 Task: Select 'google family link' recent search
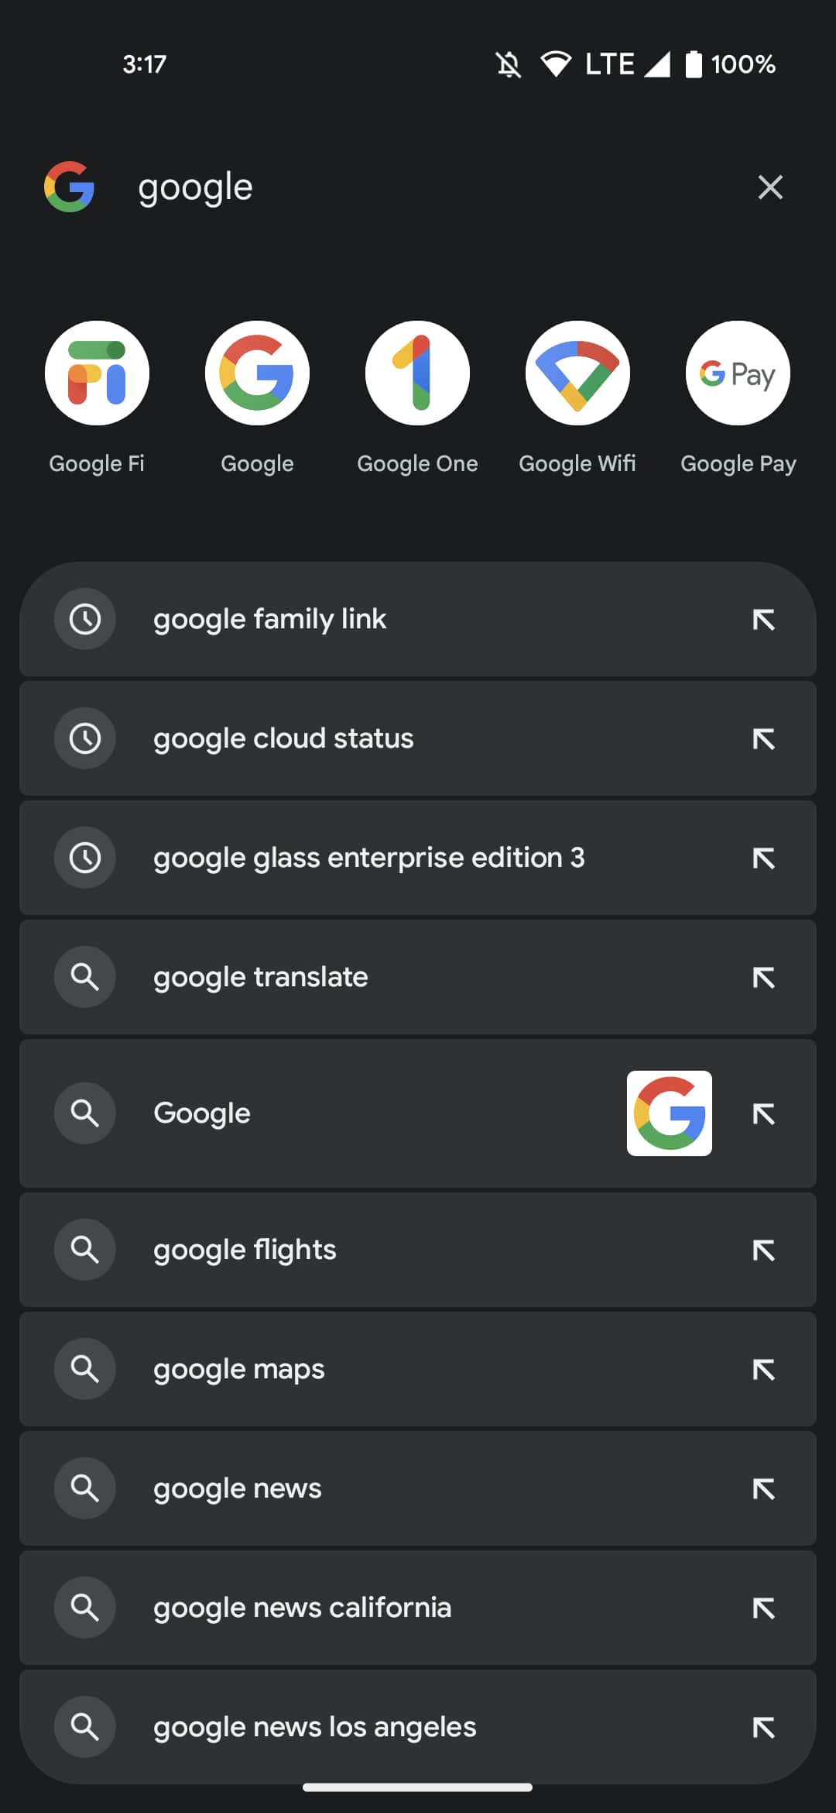point(269,619)
